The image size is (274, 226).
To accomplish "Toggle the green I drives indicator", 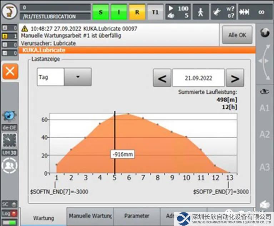I will [119, 12].
